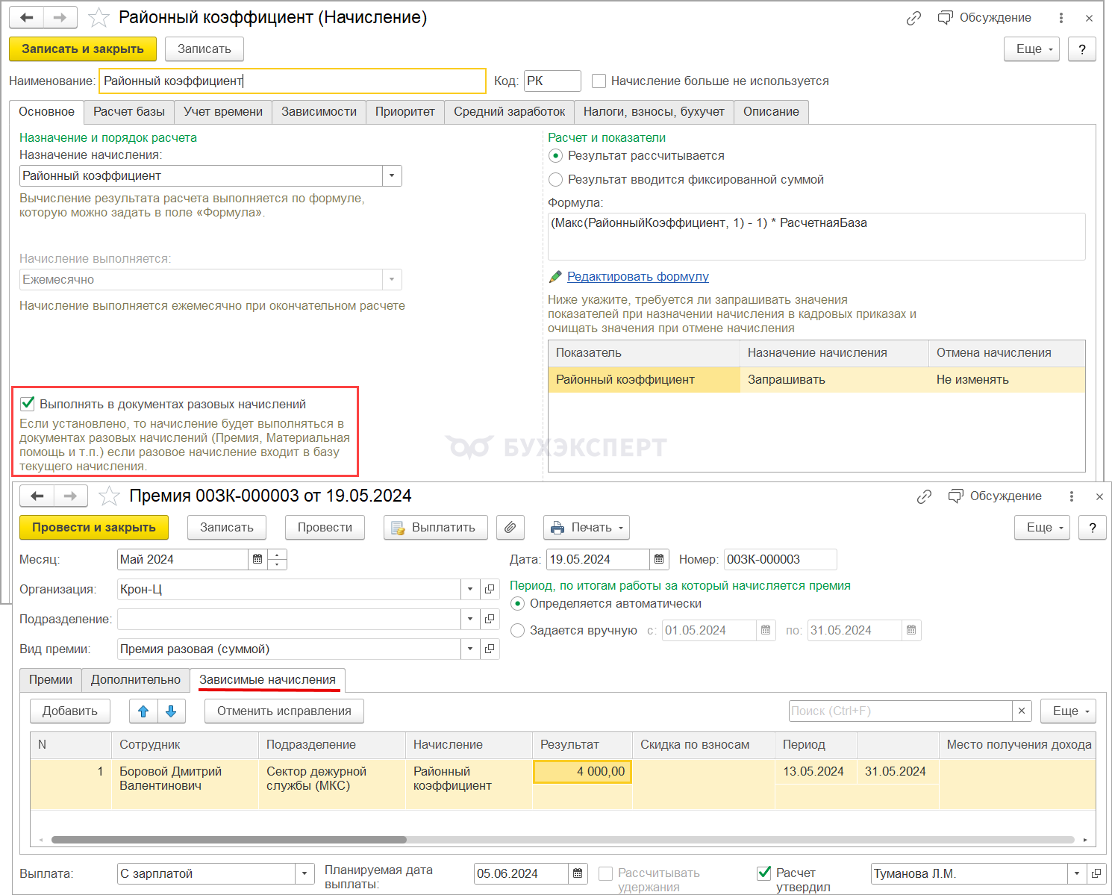Add Районный коэффициент form to favorites star

click(x=99, y=17)
